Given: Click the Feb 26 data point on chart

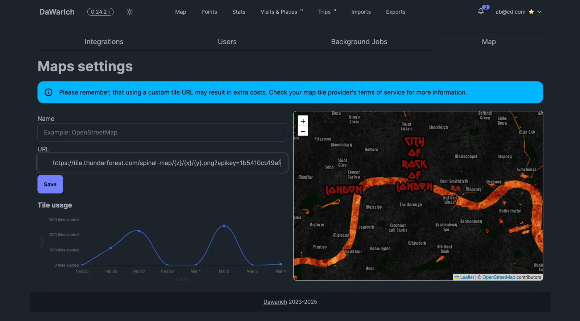Looking at the screenshot, I should click(x=111, y=248).
